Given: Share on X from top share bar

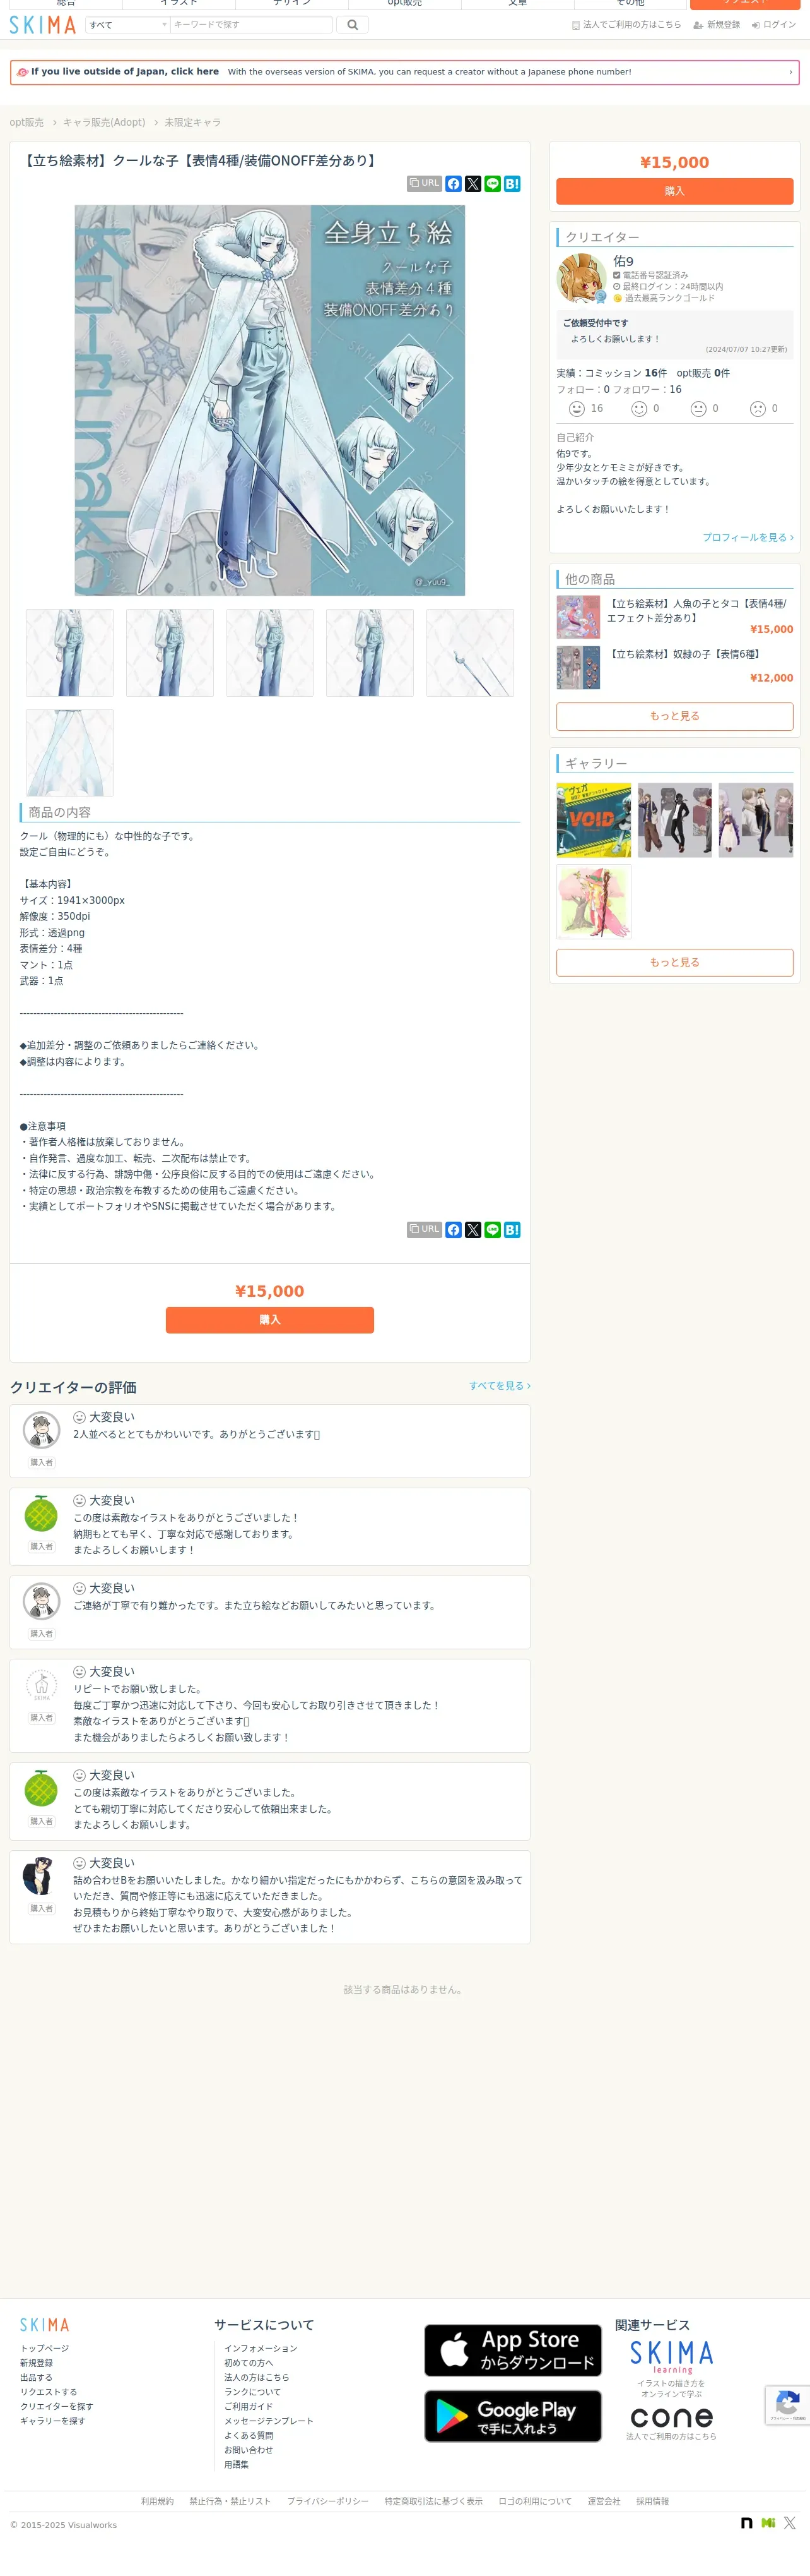Looking at the screenshot, I should [x=473, y=184].
